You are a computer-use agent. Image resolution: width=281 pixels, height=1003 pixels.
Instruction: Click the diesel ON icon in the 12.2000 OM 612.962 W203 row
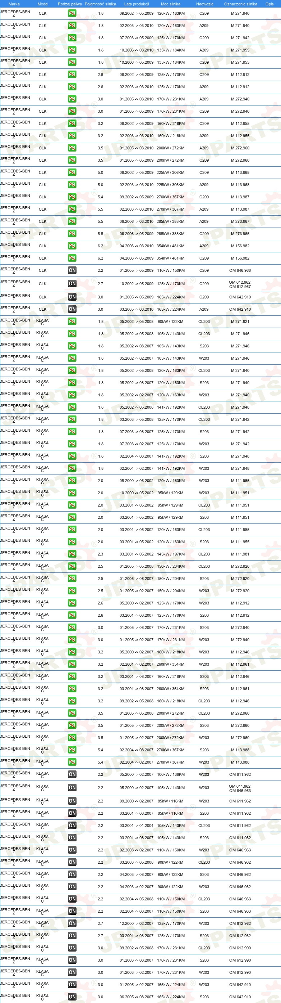(72, 923)
